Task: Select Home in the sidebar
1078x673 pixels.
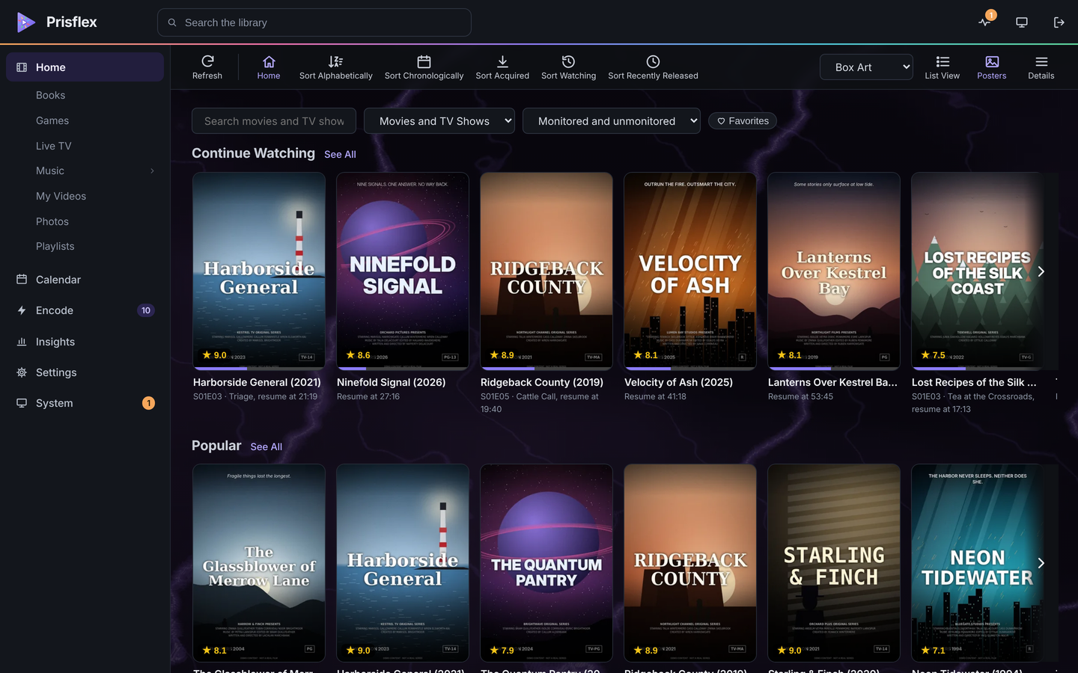Action: (x=85, y=67)
